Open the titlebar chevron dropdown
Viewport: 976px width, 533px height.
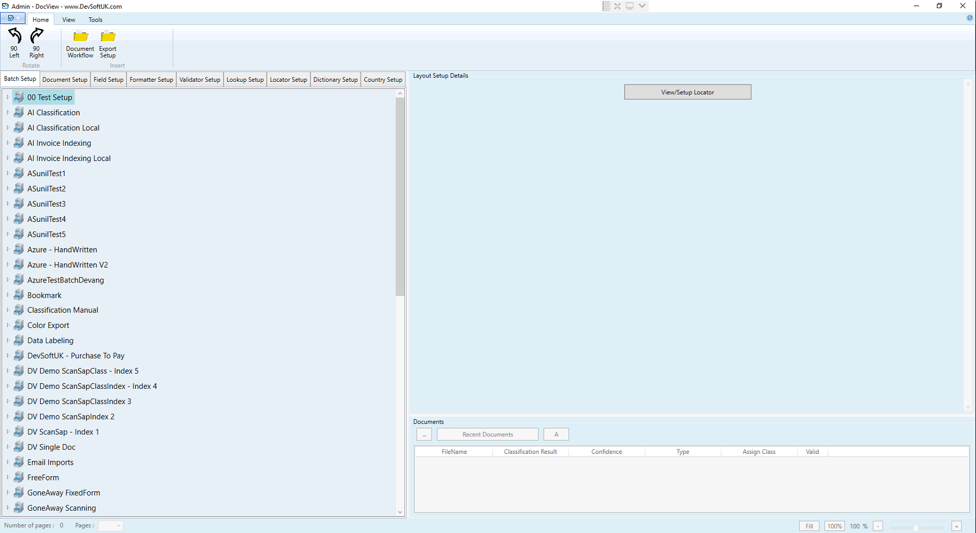click(x=642, y=6)
